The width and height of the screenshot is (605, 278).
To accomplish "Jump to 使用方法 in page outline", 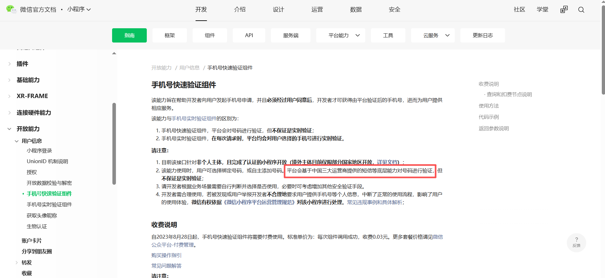I will point(489,106).
